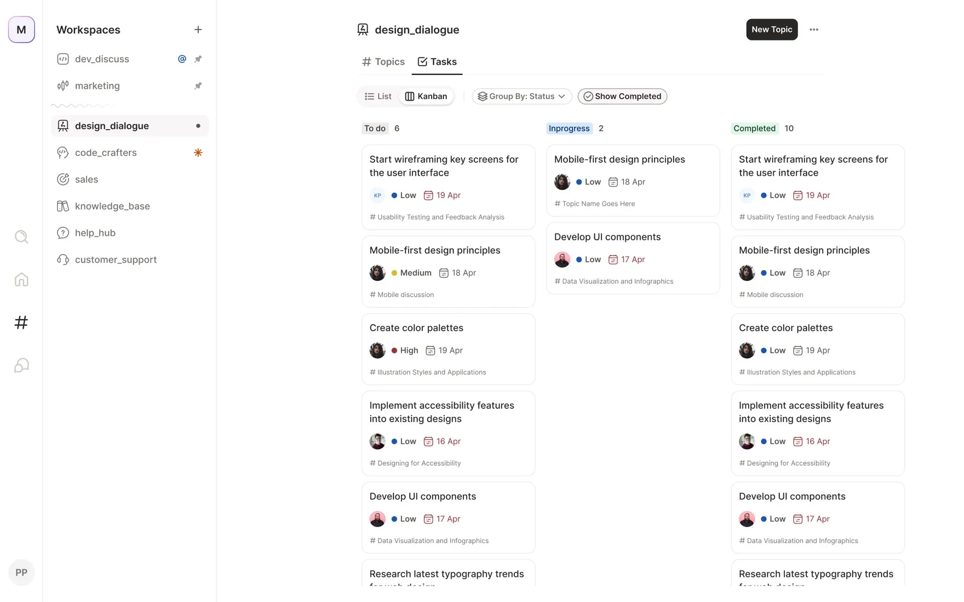Open the PP user profile avatar
The image size is (964, 602).
(21, 572)
